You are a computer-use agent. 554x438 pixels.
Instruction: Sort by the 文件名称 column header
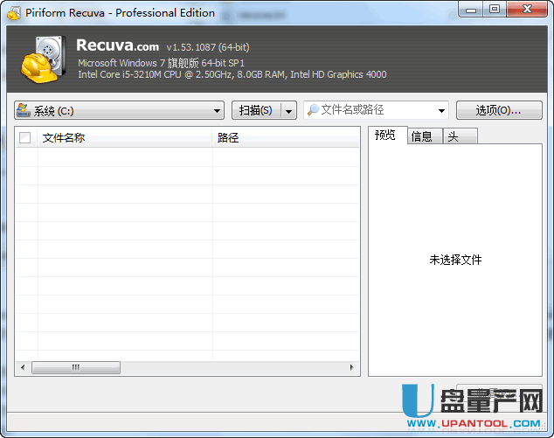pos(122,137)
